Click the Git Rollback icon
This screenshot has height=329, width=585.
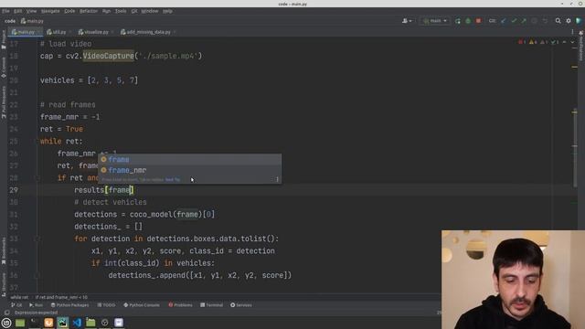point(545,21)
